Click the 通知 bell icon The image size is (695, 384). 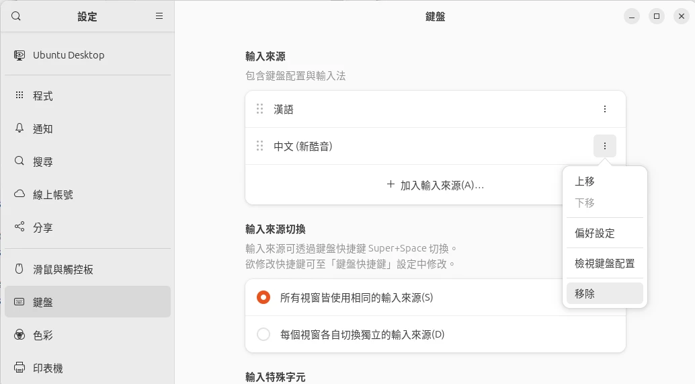click(x=19, y=128)
